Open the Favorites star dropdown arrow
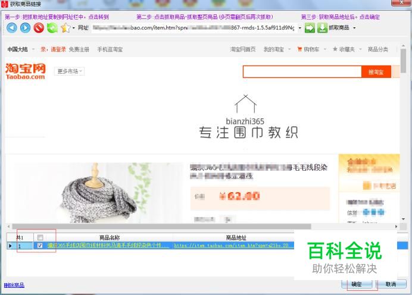The image size is (412, 295). click(74, 28)
